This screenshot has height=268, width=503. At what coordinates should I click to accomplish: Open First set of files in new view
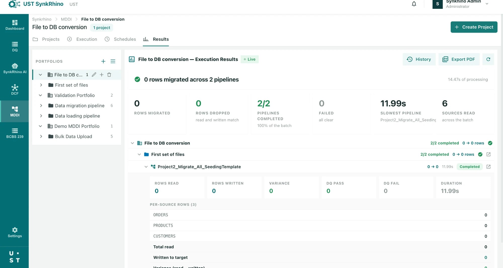488,154
